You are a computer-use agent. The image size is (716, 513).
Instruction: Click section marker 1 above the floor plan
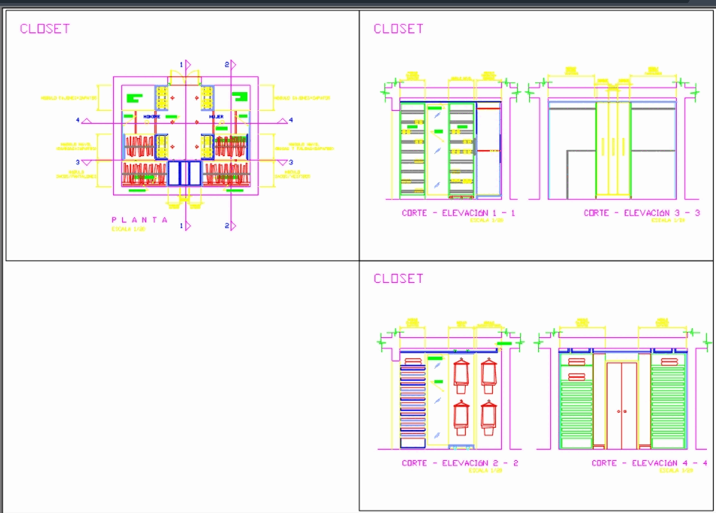(181, 64)
